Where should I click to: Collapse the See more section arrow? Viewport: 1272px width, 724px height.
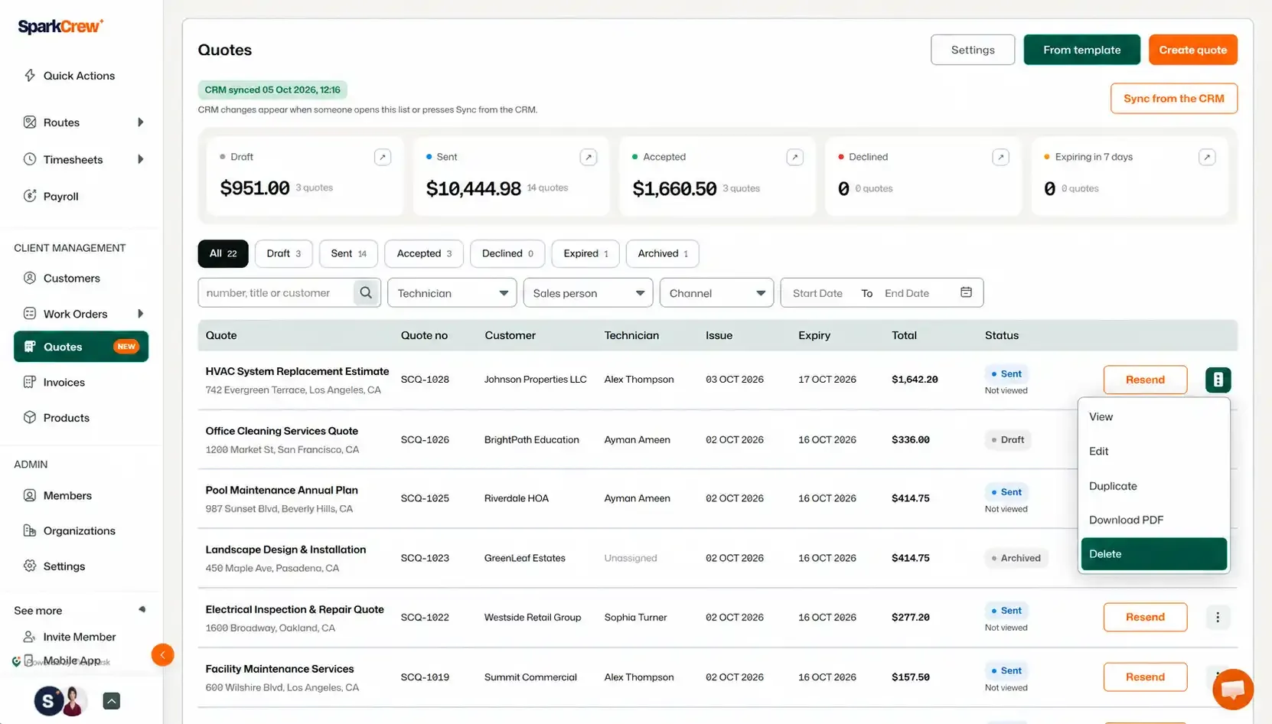[142, 610]
